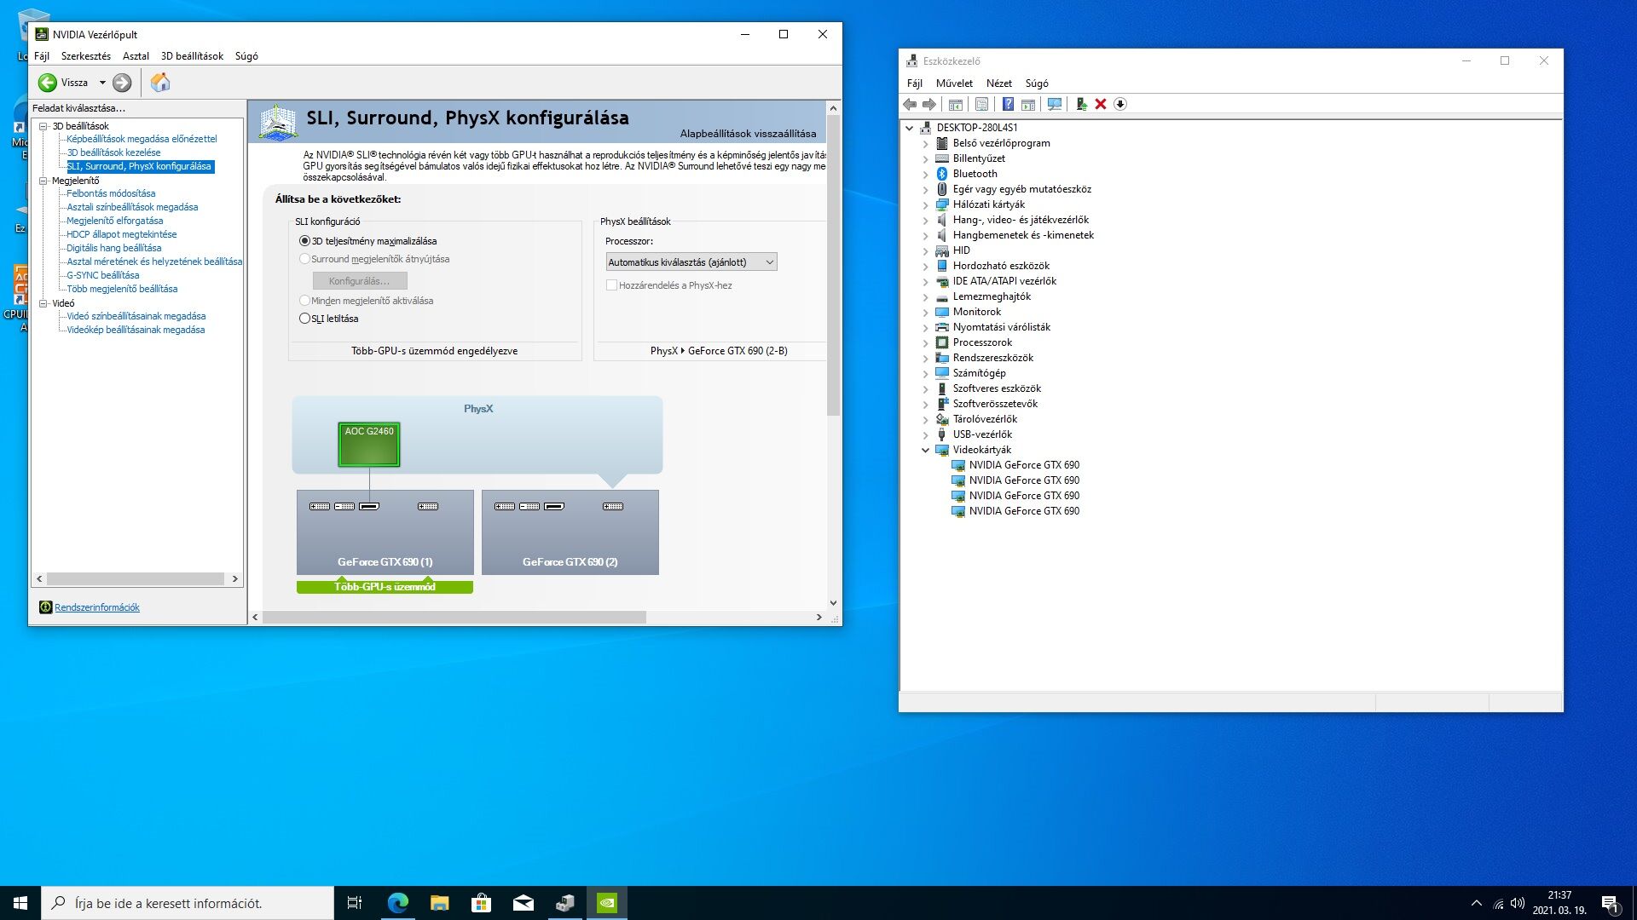
Task: Open Szerkesztés menu in NVIDIA Vezérlőpult
Action: (86, 56)
